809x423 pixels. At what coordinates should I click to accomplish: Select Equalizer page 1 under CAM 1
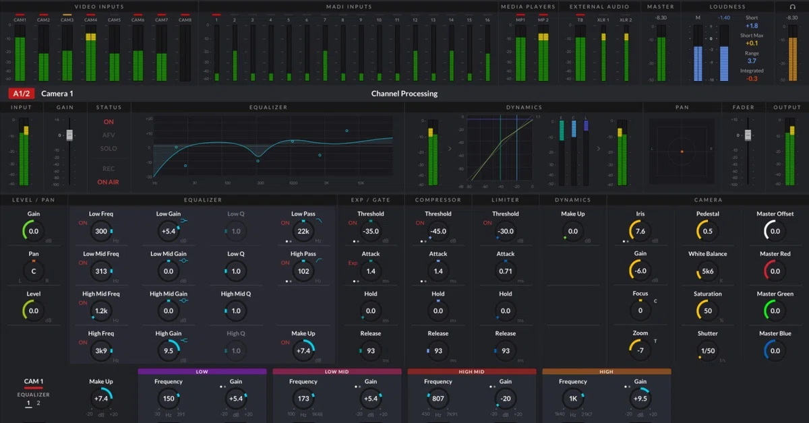[x=28, y=403]
